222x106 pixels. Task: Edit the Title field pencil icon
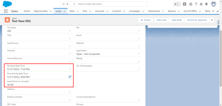70,38
